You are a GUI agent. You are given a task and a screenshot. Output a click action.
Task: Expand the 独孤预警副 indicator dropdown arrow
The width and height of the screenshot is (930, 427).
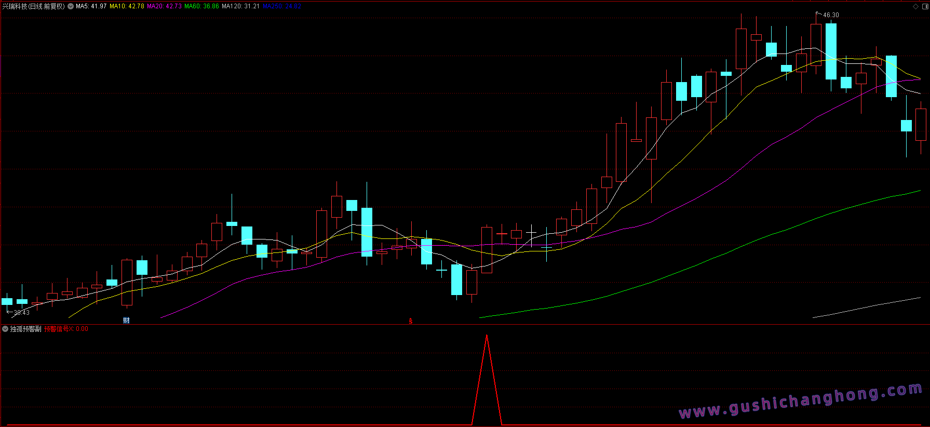click(x=5, y=329)
